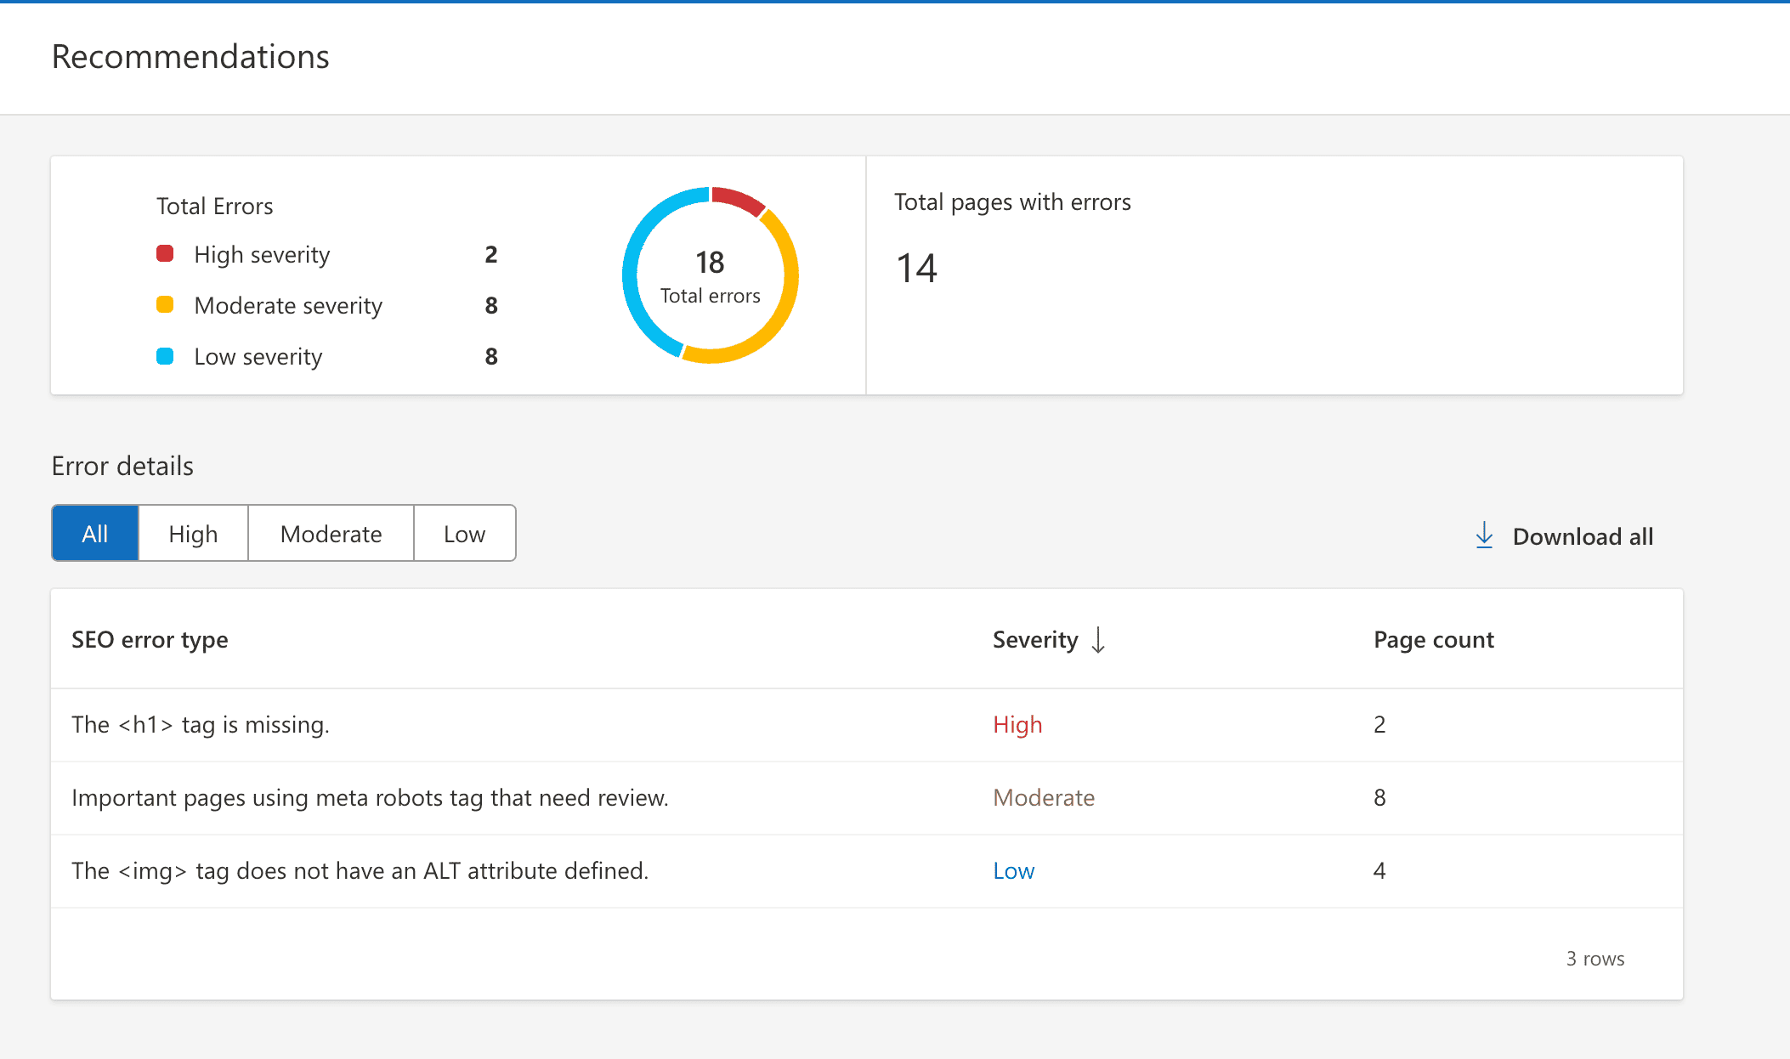Click the Severity sort arrow icon
Viewport: 1790px width, 1059px height.
click(1098, 640)
